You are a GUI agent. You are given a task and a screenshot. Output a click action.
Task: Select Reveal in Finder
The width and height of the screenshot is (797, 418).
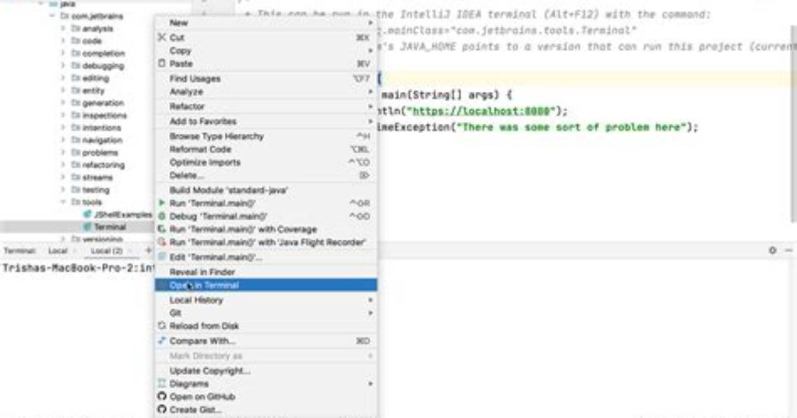click(266, 272)
